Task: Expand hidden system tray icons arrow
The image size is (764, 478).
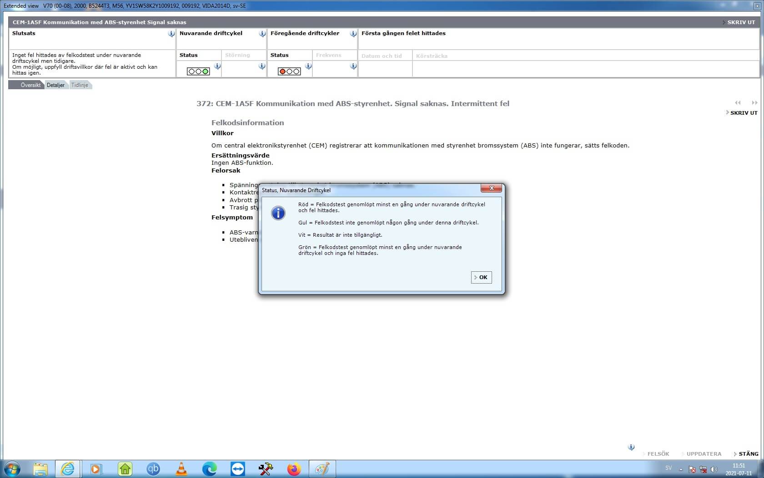Action: click(x=681, y=469)
